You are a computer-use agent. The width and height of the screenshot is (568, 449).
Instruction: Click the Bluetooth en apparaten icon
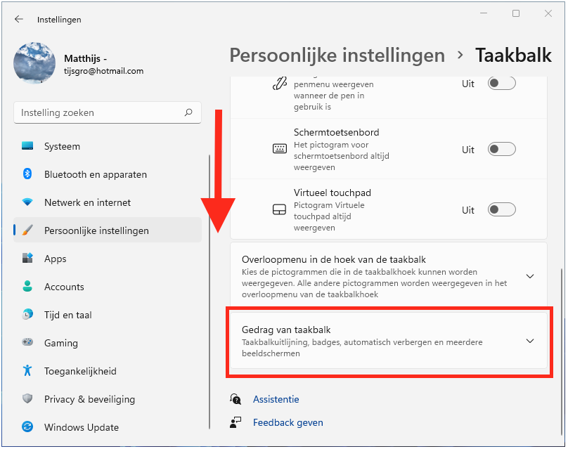[27, 174]
